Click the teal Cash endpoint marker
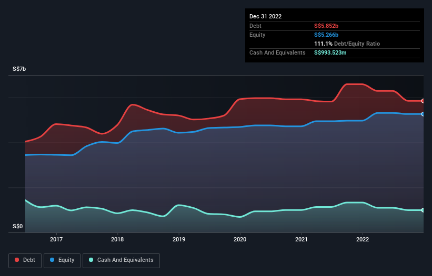The width and height of the screenshot is (432, 276). (x=423, y=210)
